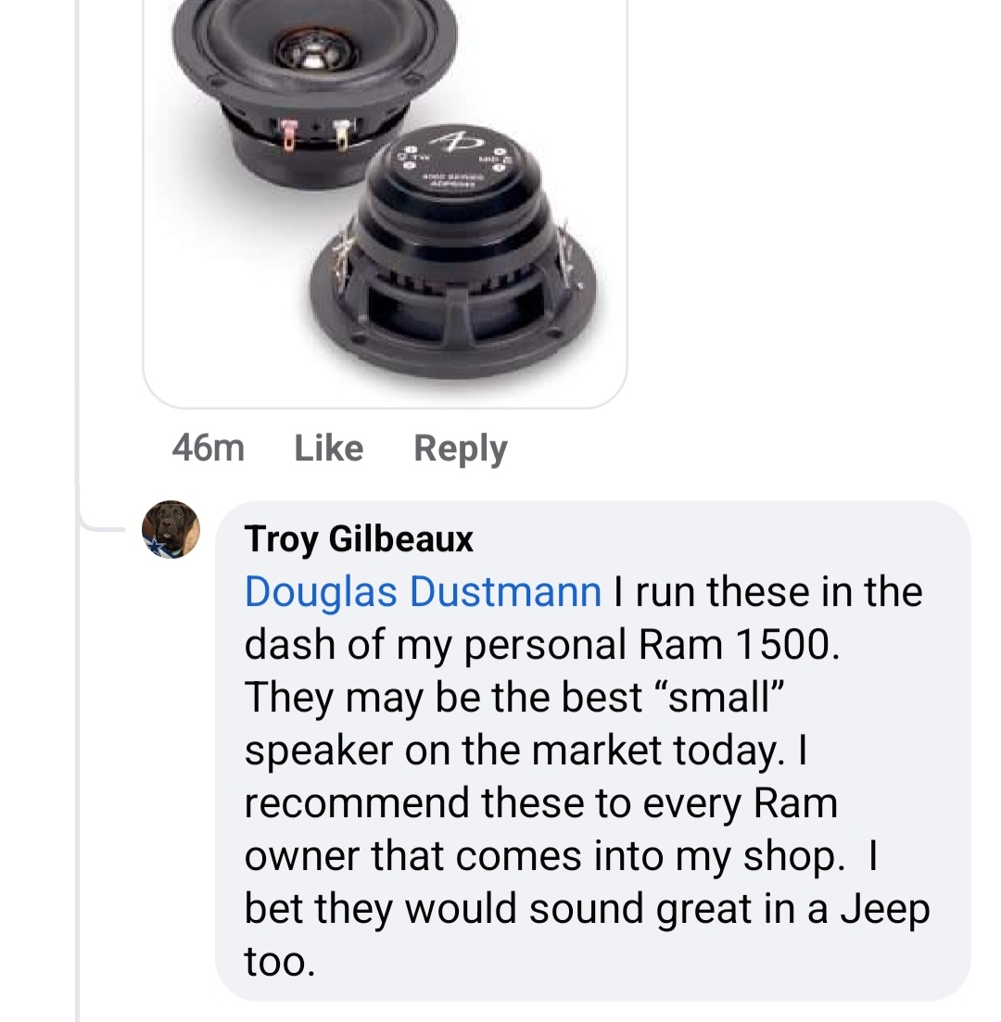This screenshot has width=1001, height=1022.
Task: Like the speaker photo comment
Action: pos(328,448)
